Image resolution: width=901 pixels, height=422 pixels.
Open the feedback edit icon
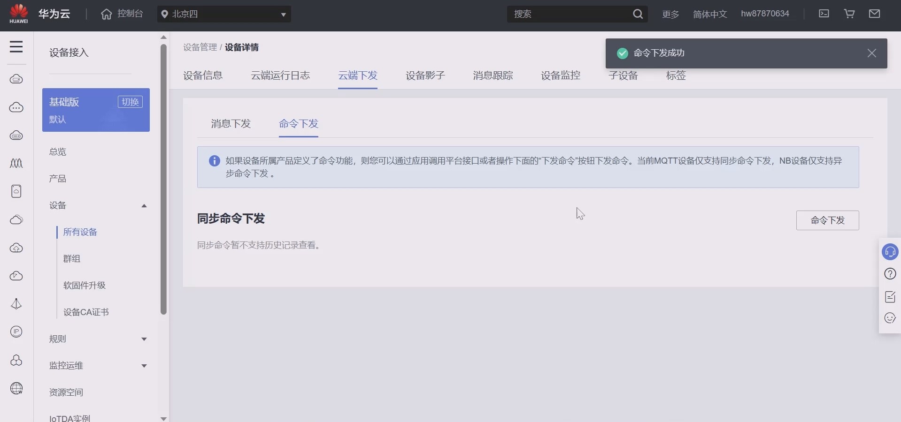890,296
